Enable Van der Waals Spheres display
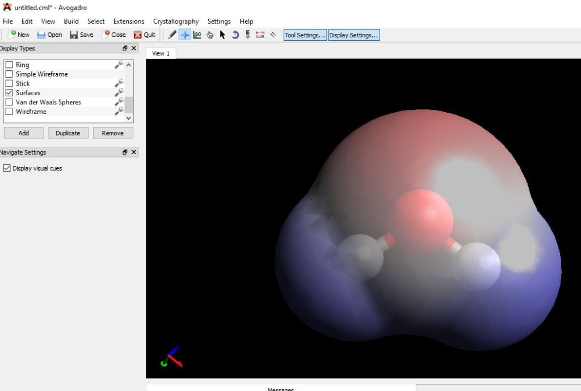 pyautogui.click(x=9, y=103)
